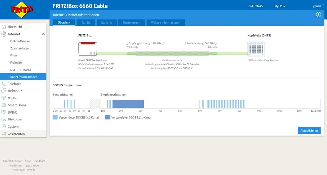Open the avm.de footer link
Image resolution: width=327 pixels, height=175 pixels.
[x=31, y=170]
